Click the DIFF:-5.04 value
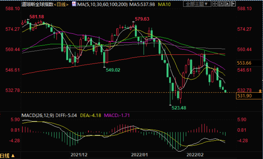The width and height of the screenshot is (263, 159). pyautogui.click(x=66, y=115)
